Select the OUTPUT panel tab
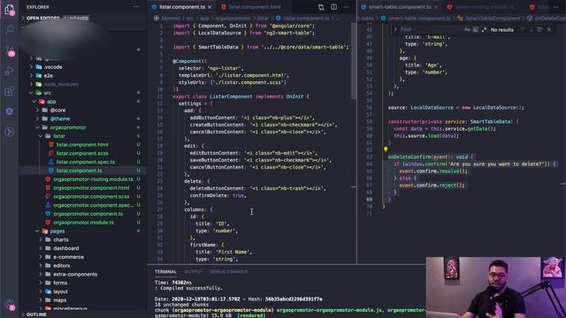The height and width of the screenshot is (318, 566). click(x=194, y=272)
